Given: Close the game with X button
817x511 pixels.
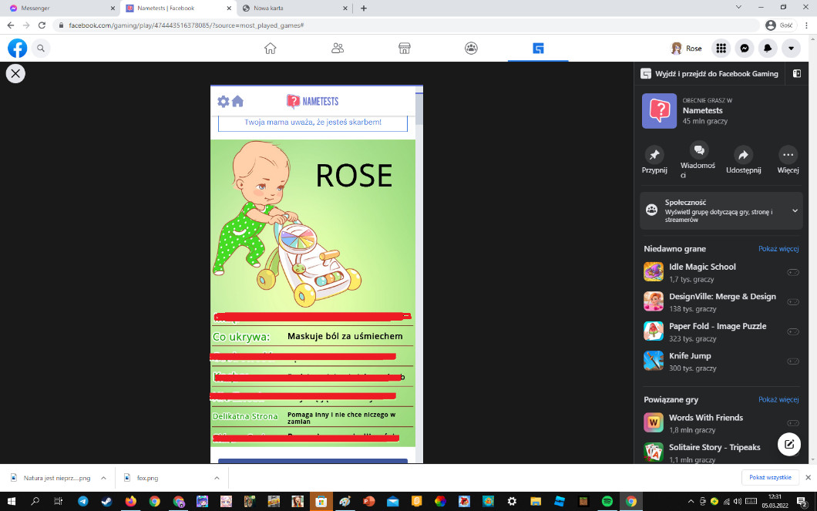Looking at the screenshot, I should (15, 73).
